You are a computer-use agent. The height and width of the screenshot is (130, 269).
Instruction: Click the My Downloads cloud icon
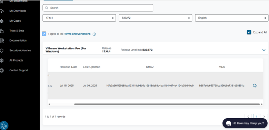tap(1, 11)
